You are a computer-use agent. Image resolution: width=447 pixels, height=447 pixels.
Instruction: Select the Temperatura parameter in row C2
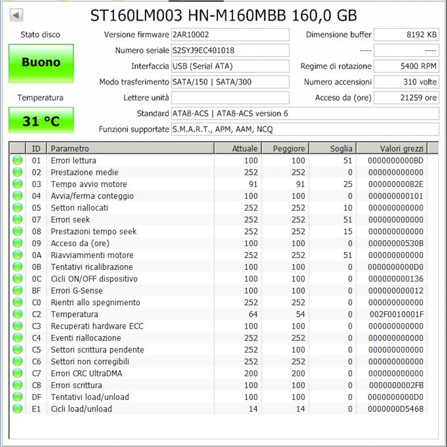[x=74, y=314]
